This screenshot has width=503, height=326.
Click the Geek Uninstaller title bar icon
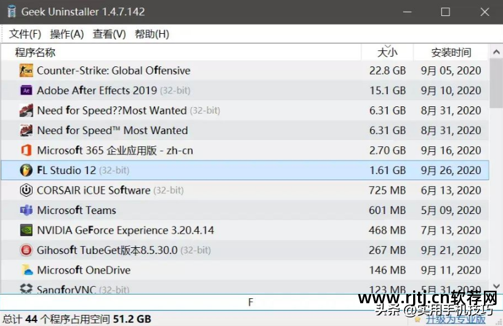click(12, 12)
